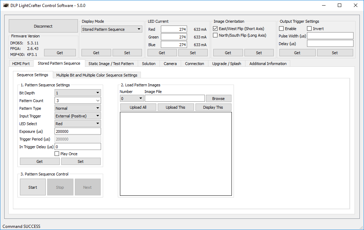Click the In Trigger Delay (us) field
Screen dimensions: 364x230
coord(78,147)
